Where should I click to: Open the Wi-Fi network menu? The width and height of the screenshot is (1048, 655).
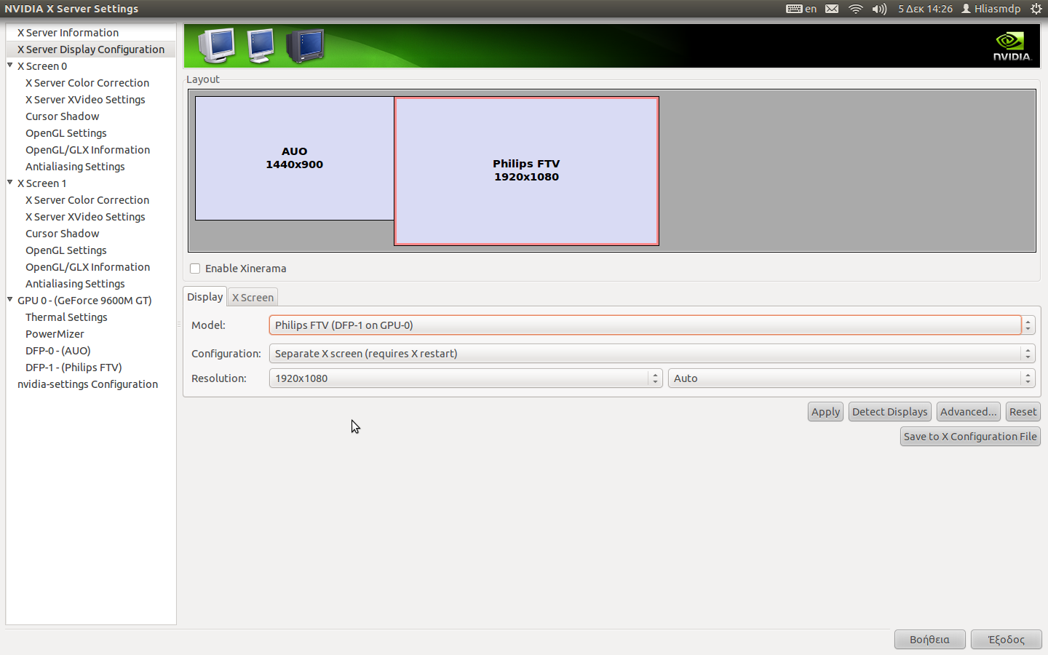point(856,9)
